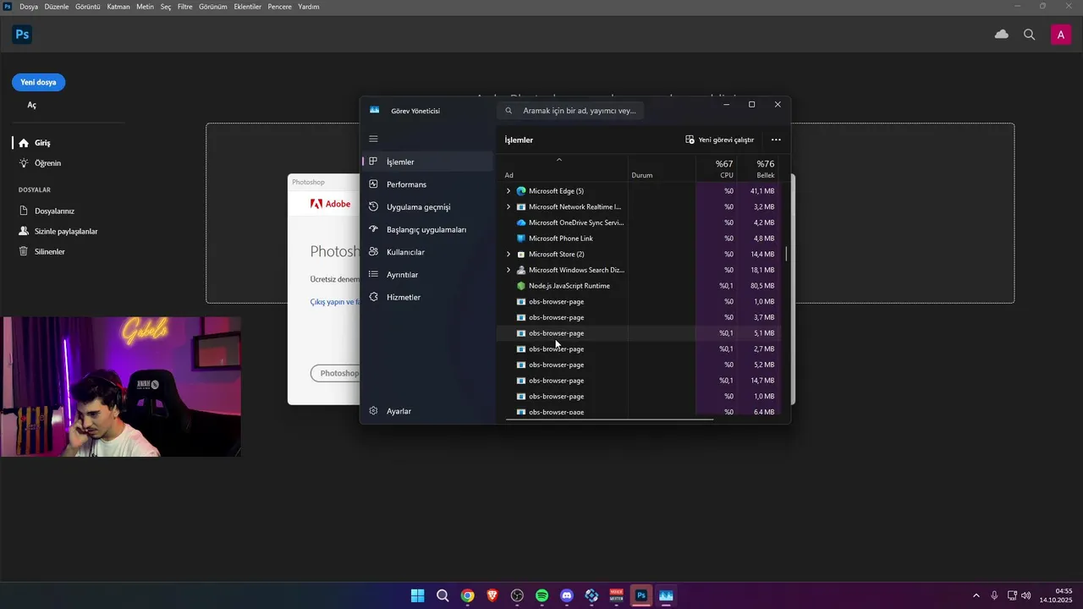Open Discord from the taskbar
Screen dimensions: 1083x609
pos(567,595)
